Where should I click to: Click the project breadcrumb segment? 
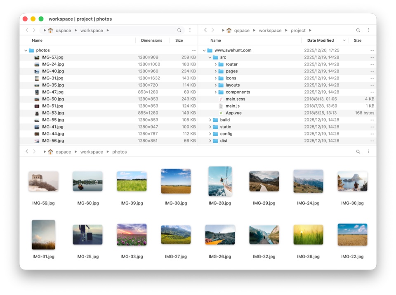(298, 31)
